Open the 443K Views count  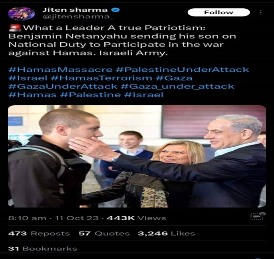click(x=137, y=218)
